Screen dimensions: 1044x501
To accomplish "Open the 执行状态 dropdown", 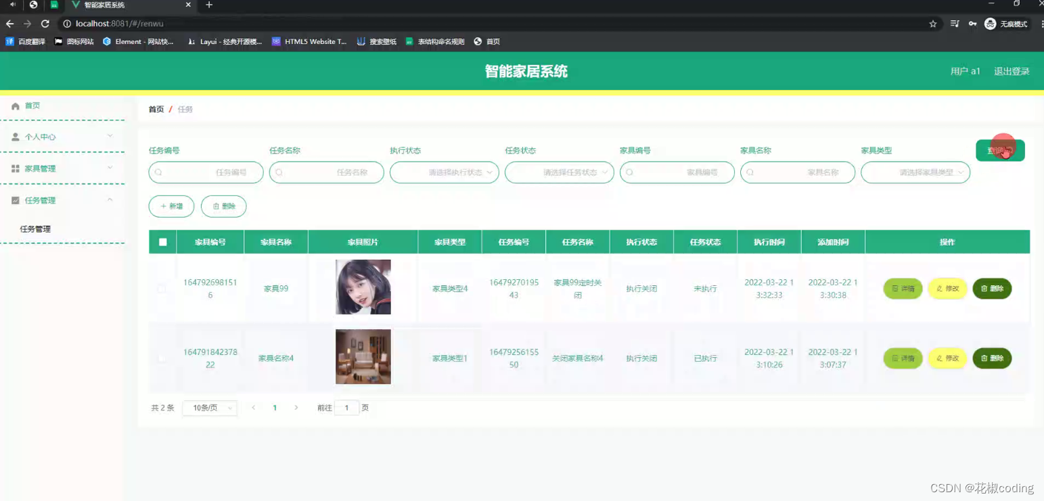I will [x=445, y=172].
